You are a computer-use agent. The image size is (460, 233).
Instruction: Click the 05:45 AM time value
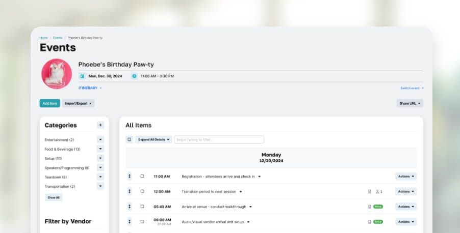click(x=162, y=207)
